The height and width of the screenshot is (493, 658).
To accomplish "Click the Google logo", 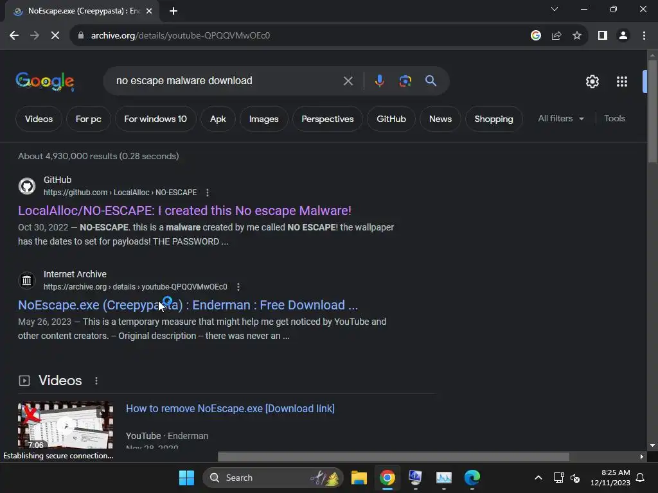I will pos(45,82).
